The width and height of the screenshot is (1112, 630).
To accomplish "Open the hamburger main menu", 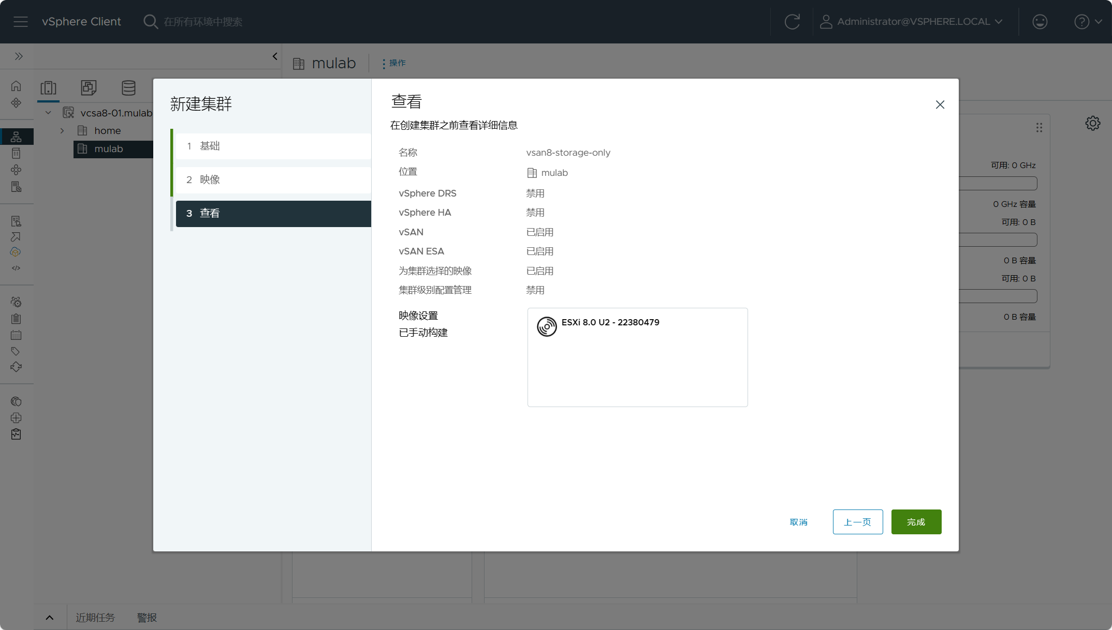I will 21,22.
